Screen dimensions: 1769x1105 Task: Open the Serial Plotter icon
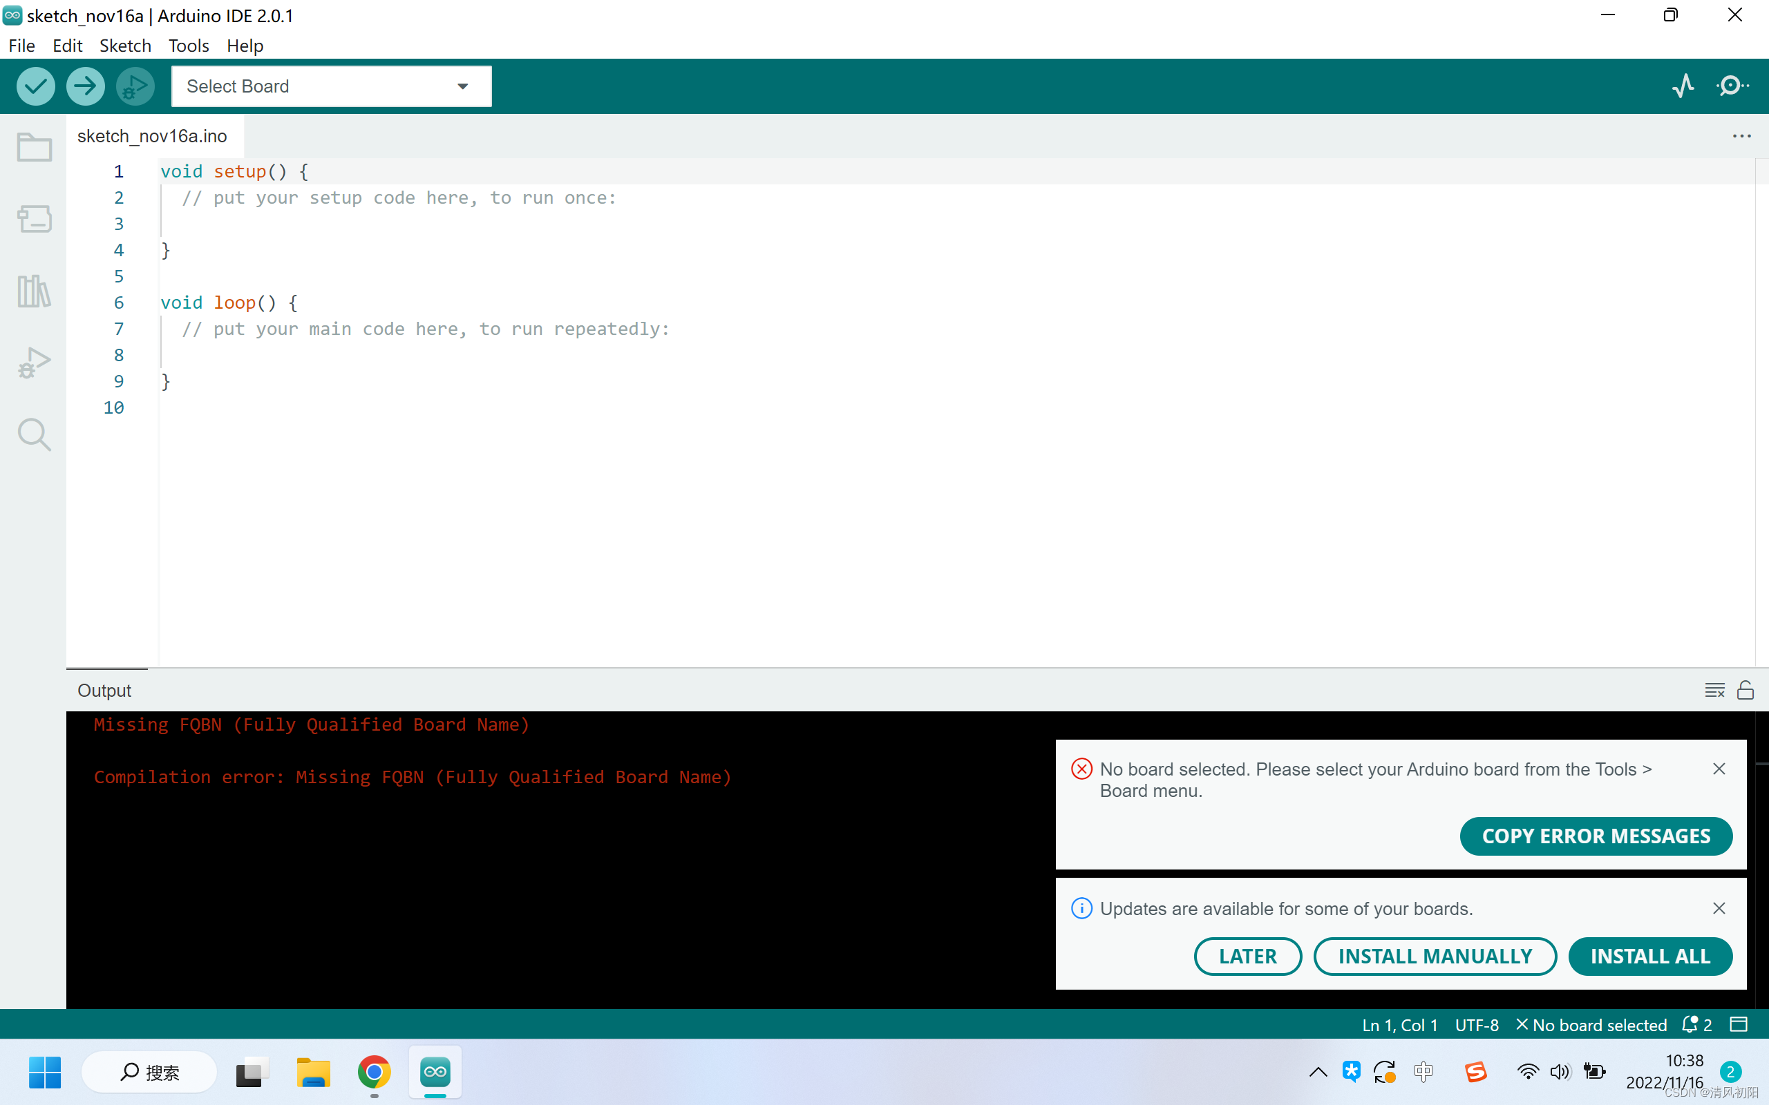pos(1683,86)
